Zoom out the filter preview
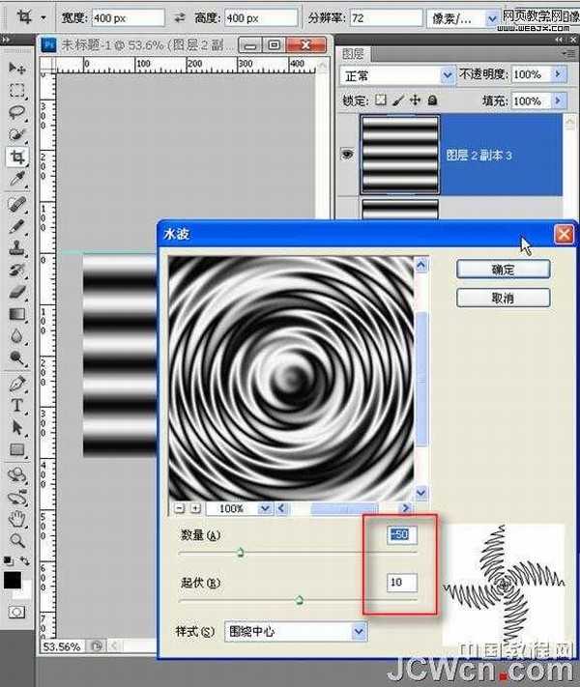Image resolution: width=580 pixels, height=687 pixels. 179,508
